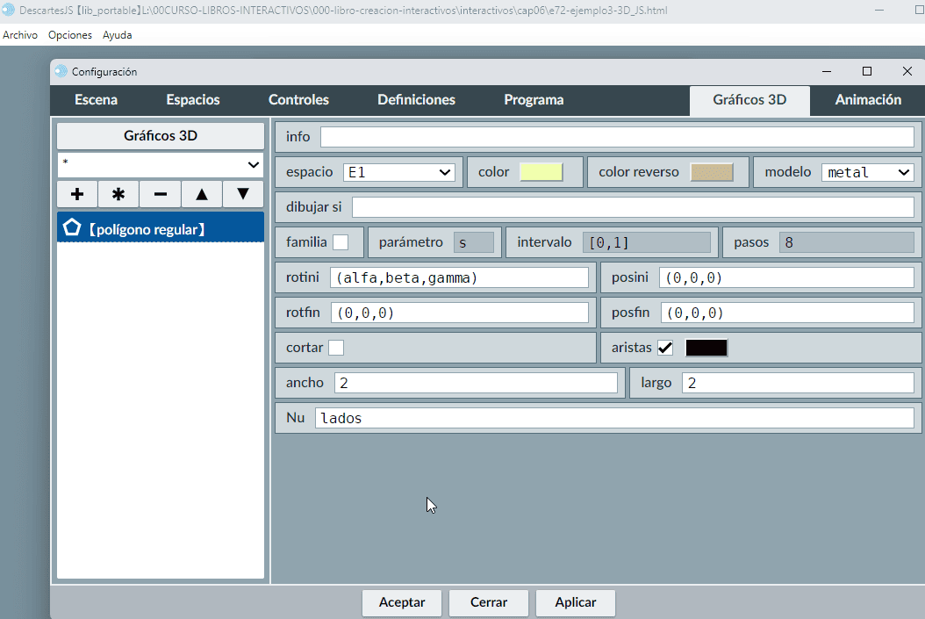Maximize the Configuración window
This screenshot has height=619, width=925.
(867, 71)
